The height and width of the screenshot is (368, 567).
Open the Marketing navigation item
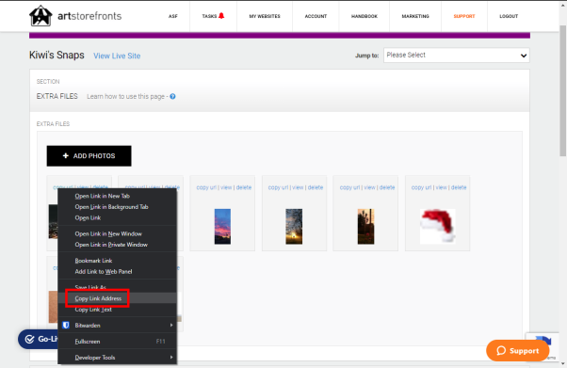[x=415, y=16]
